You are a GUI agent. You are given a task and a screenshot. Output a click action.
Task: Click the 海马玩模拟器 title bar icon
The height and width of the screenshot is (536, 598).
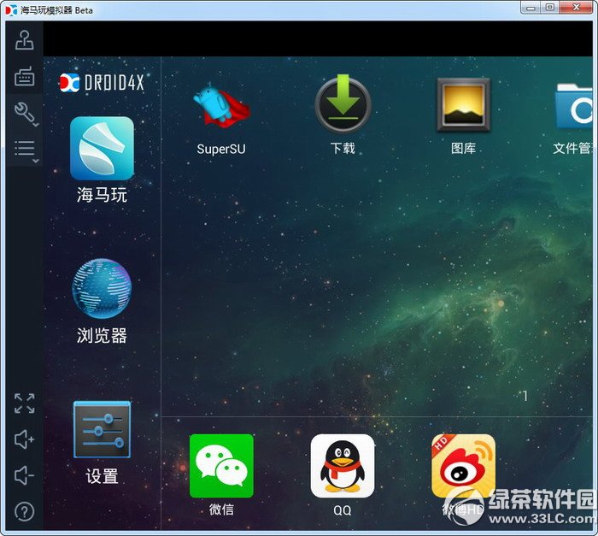11,10
